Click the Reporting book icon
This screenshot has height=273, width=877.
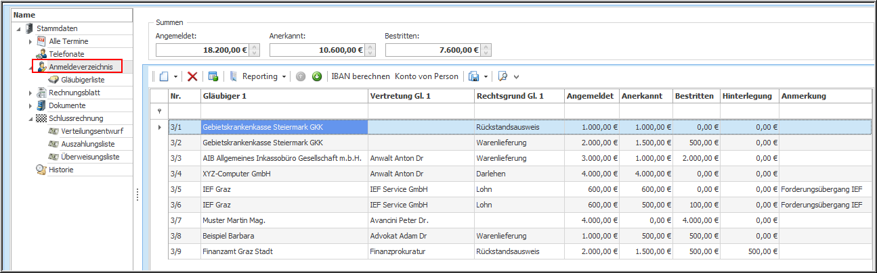[x=234, y=76]
